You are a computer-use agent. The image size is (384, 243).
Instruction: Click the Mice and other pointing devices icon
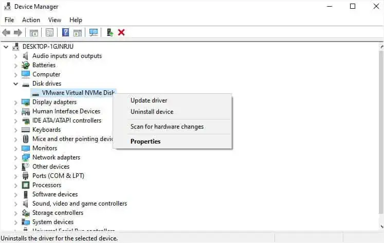(x=26, y=139)
